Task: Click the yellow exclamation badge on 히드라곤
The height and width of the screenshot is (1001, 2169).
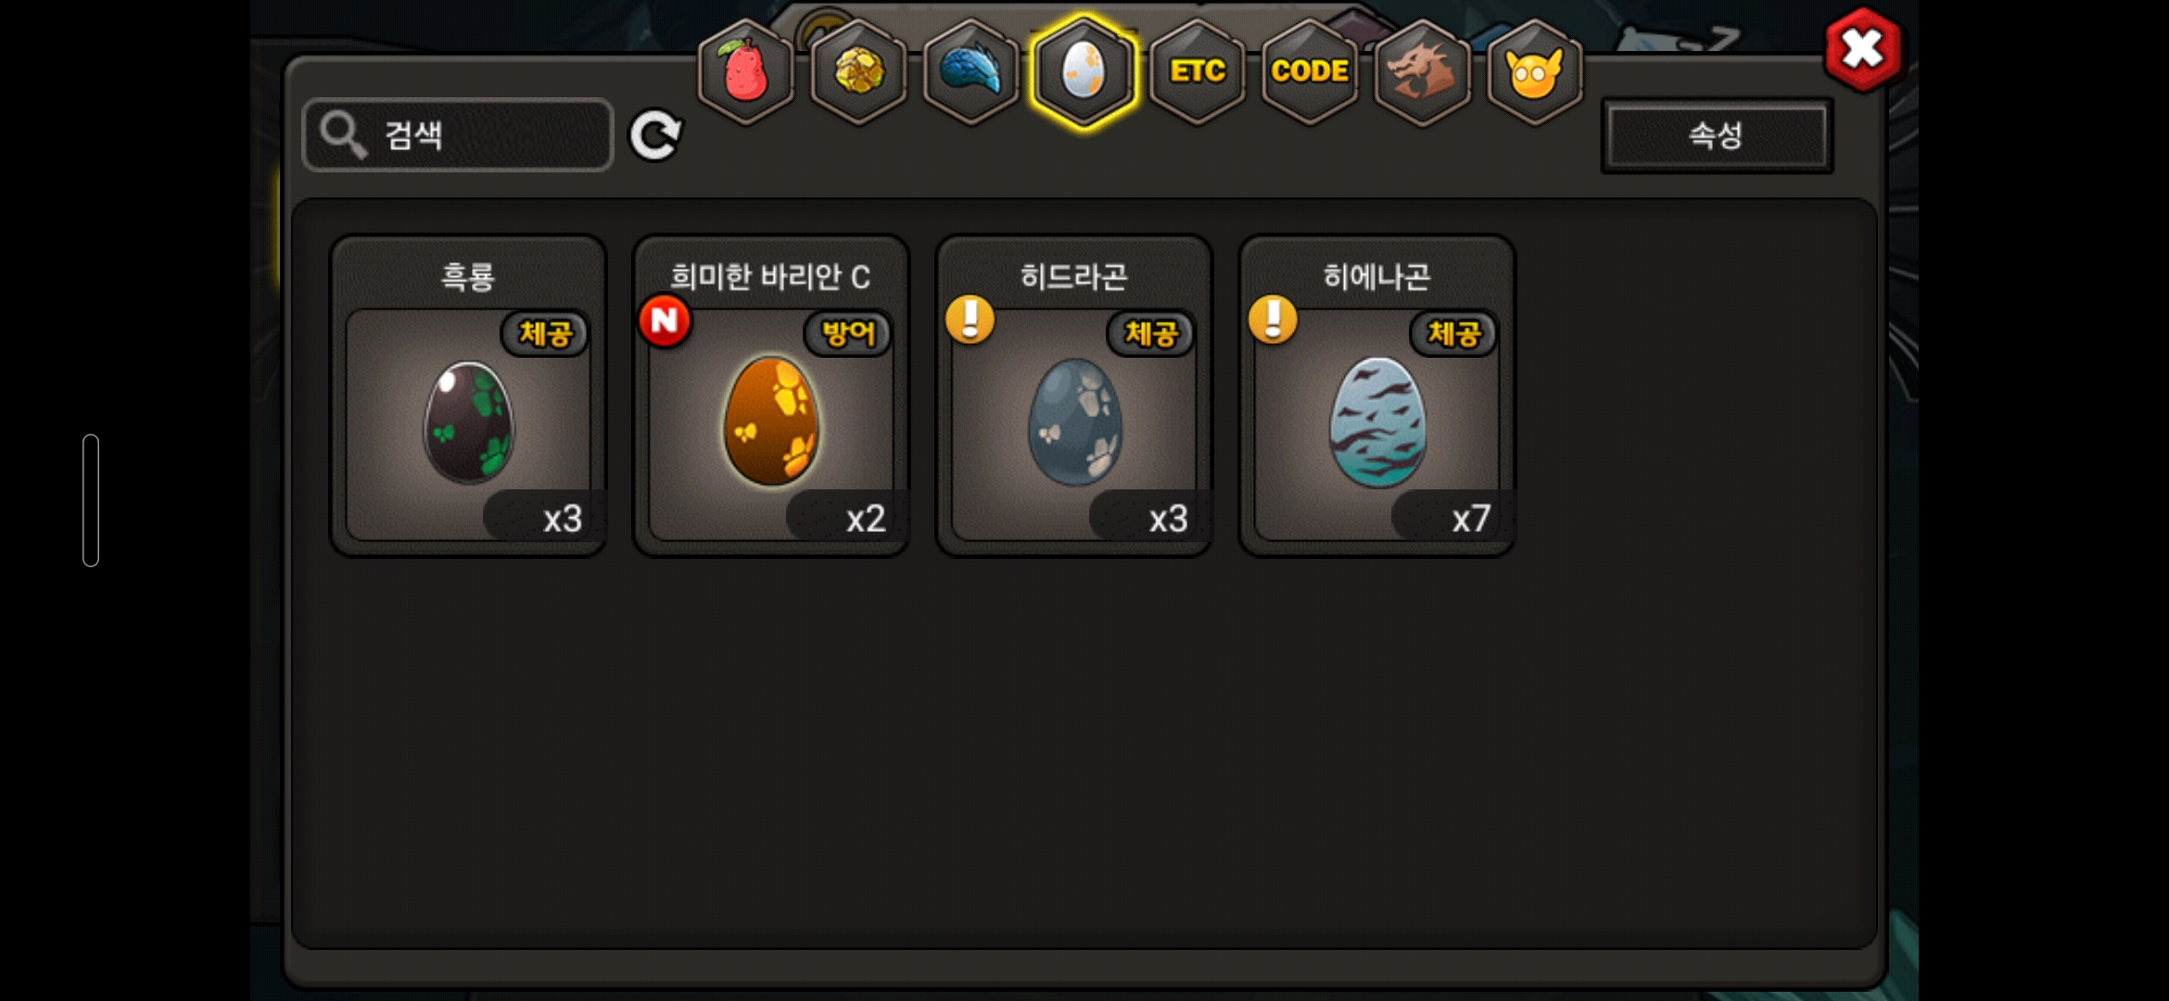Action: click(x=970, y=320)
